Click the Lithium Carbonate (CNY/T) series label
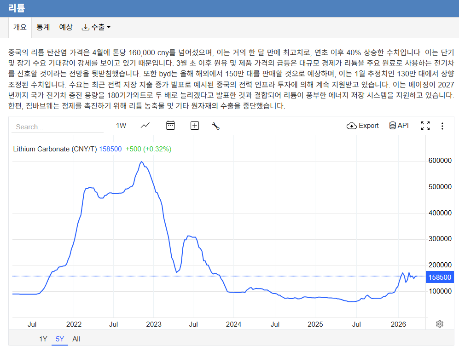Viewport: 459px width, 352px height. tap(55, 149)
